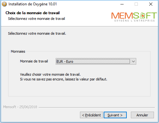Click the installer icon in title bar
This screenshot has width=159, height=123.
[4, 4]
